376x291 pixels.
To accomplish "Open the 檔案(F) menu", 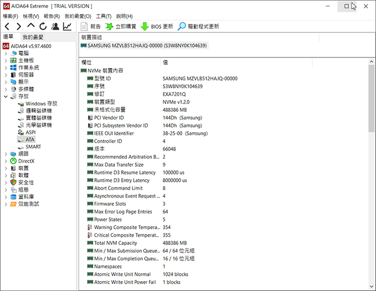I will 10,16.
